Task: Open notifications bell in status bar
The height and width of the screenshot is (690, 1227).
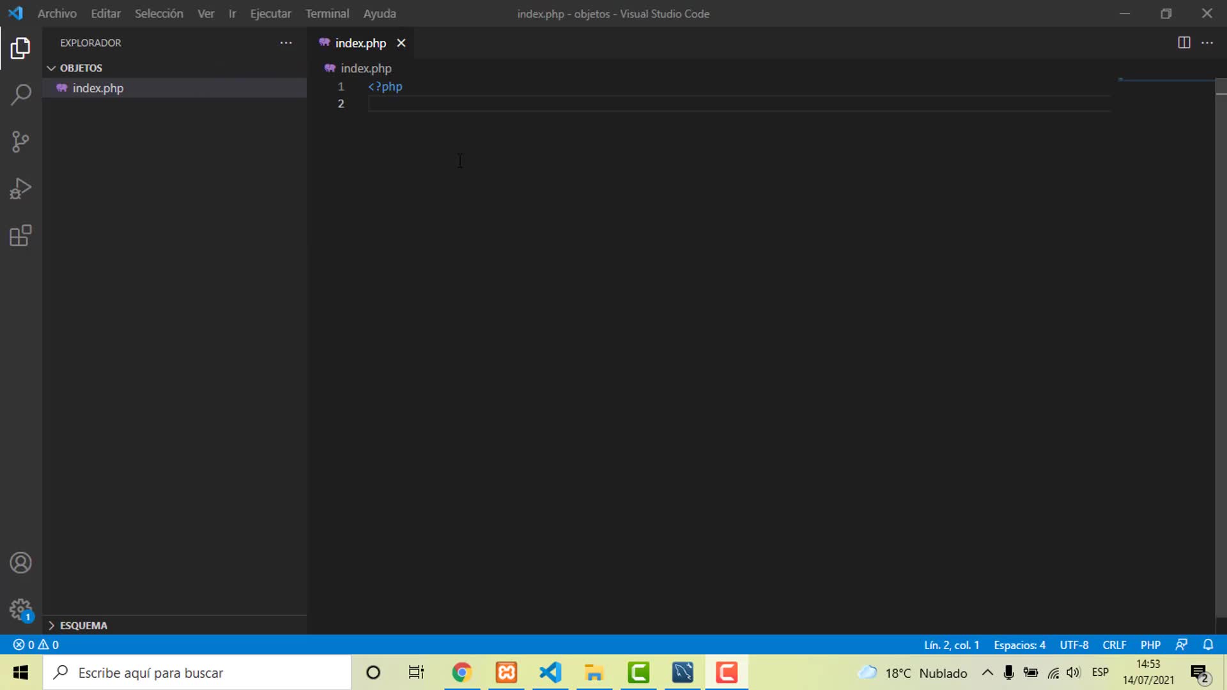Action: (x=1208, y=645)
